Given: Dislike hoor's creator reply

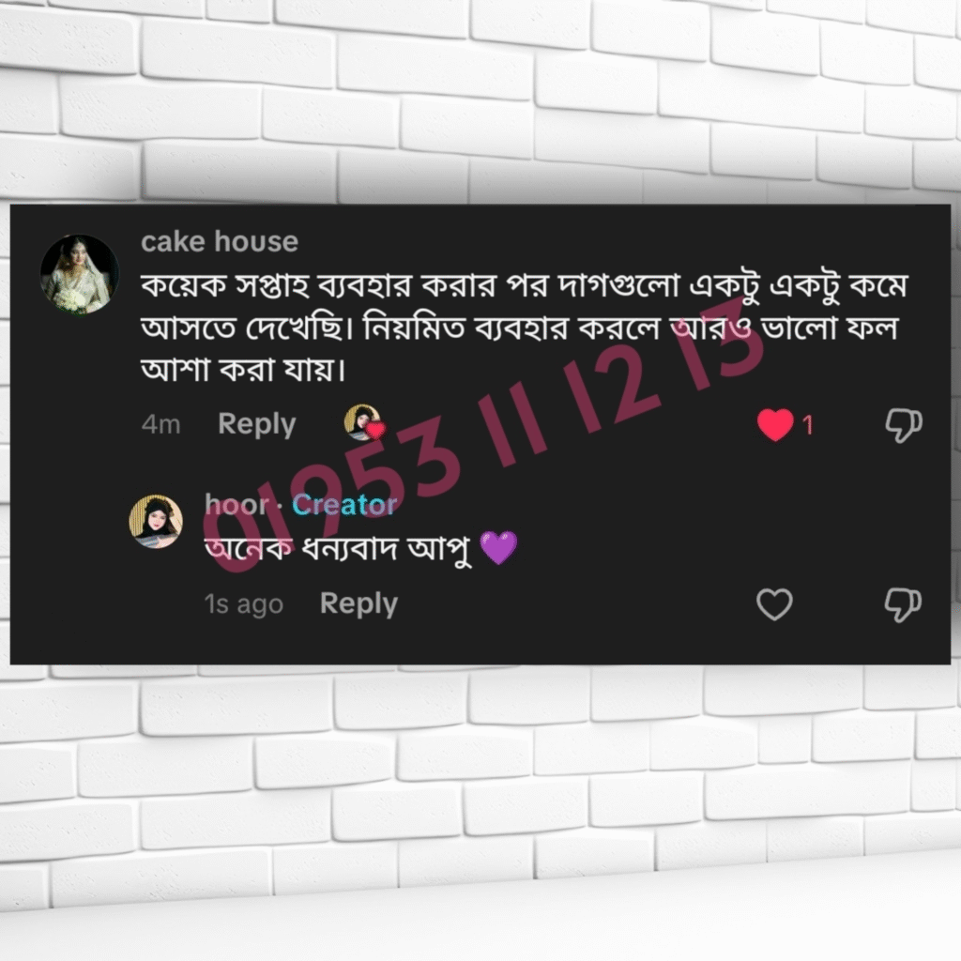Looking at the screenshot, I should pyautogui.click(x=903, y=605).
